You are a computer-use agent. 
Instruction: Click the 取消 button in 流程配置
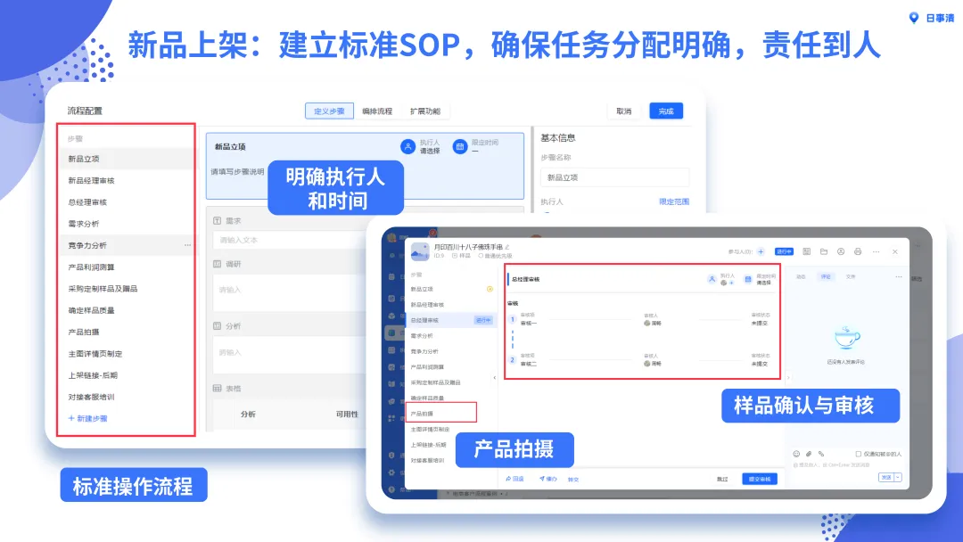tap(624, 111)
